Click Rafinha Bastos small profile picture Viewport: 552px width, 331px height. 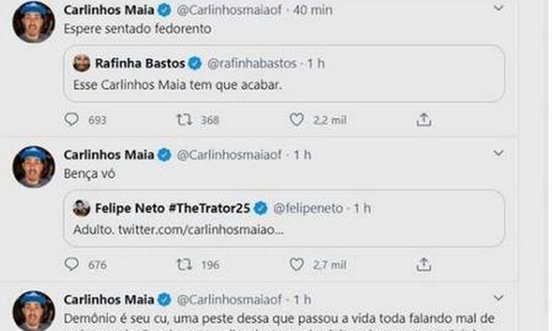[x=81, y=63]
